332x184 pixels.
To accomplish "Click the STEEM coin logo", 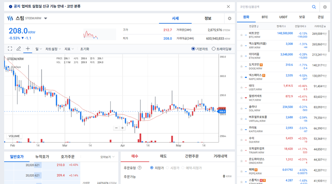I will point(10,18).
